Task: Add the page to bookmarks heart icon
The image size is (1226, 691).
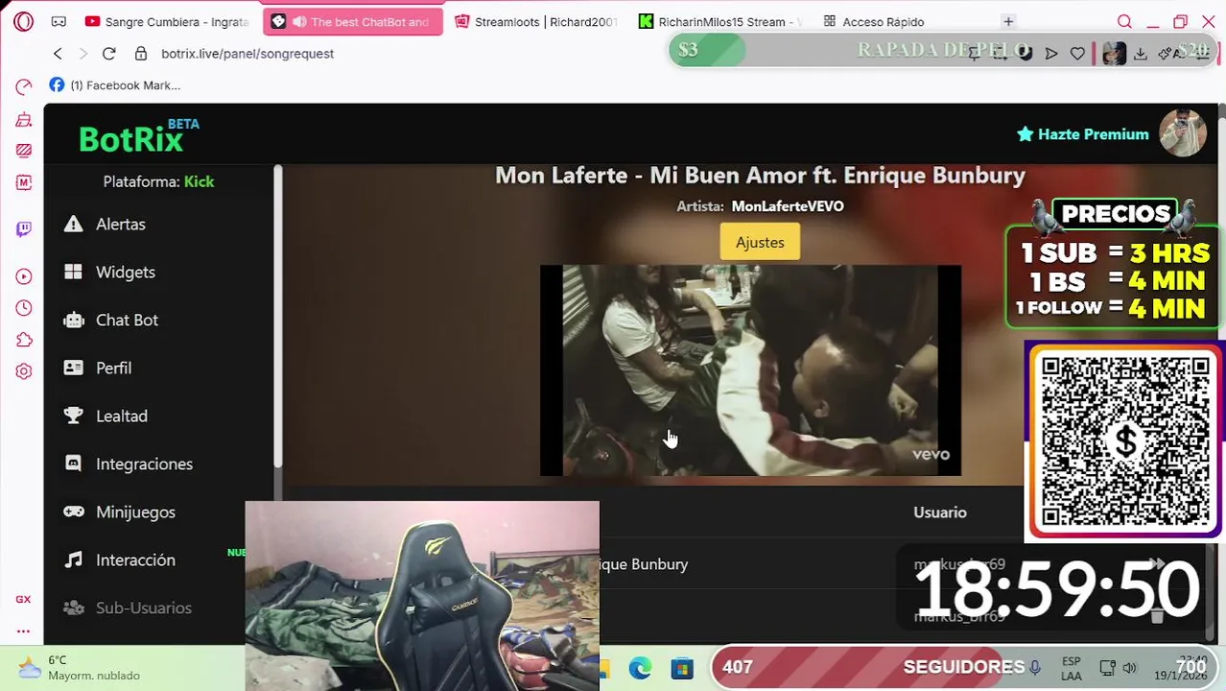Action: pyautogui.click(x=1077, y=54)
